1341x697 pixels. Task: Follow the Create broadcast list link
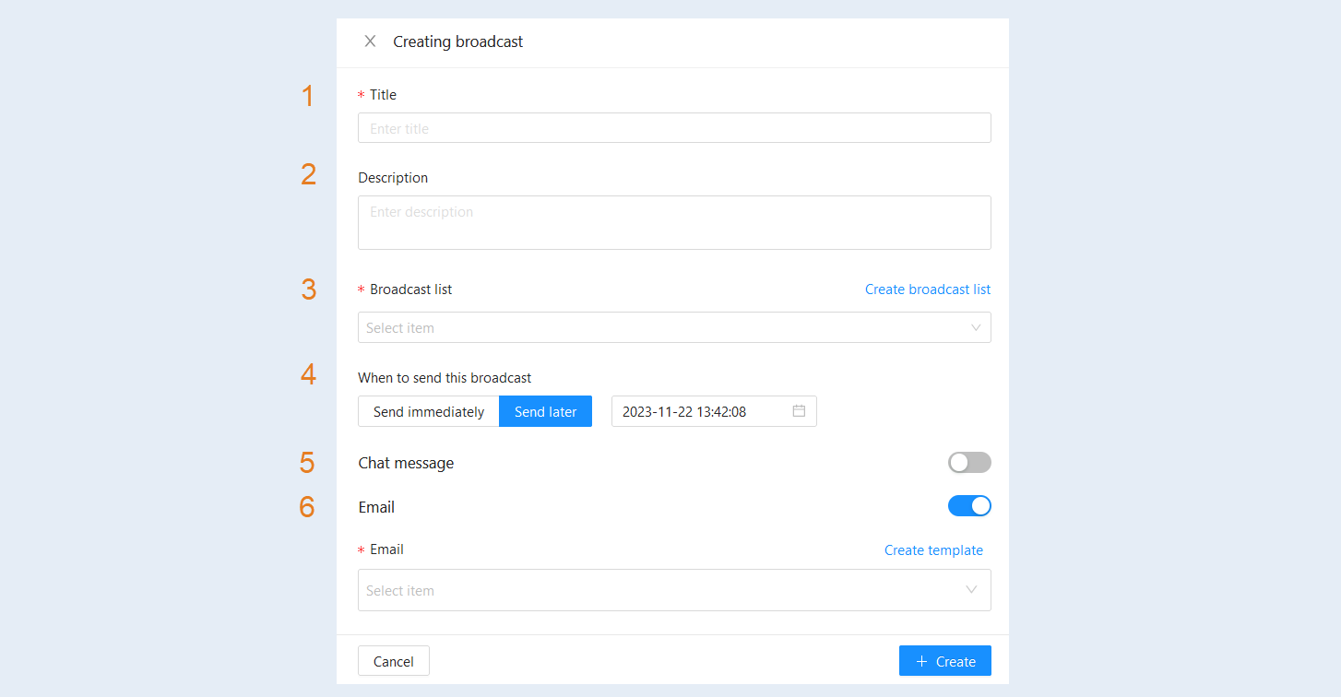928,289
